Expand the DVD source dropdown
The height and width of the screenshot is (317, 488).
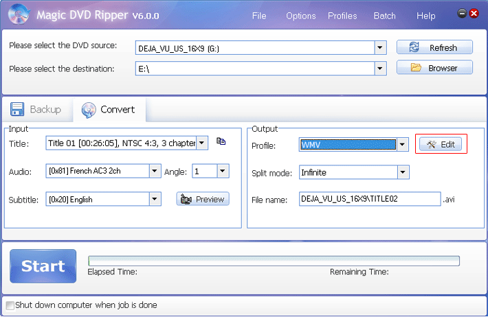coord(380,48)
